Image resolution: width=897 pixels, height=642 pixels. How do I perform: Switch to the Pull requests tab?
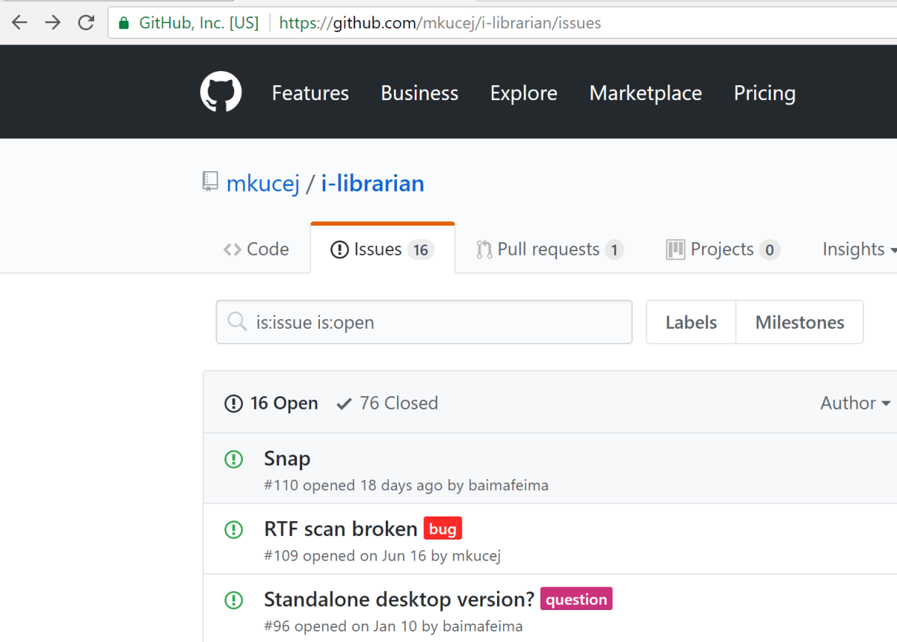point(549,250)
